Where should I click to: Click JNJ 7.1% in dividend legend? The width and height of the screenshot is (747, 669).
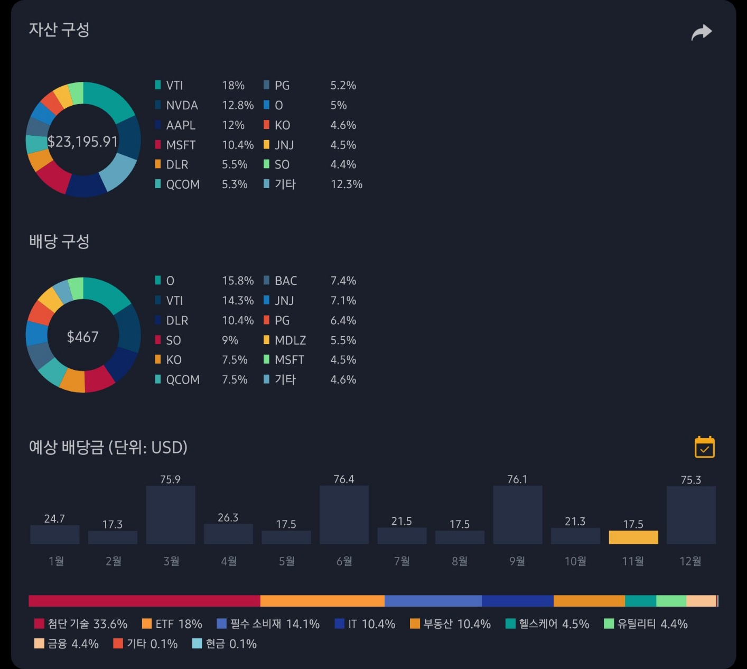pos(310,301)
